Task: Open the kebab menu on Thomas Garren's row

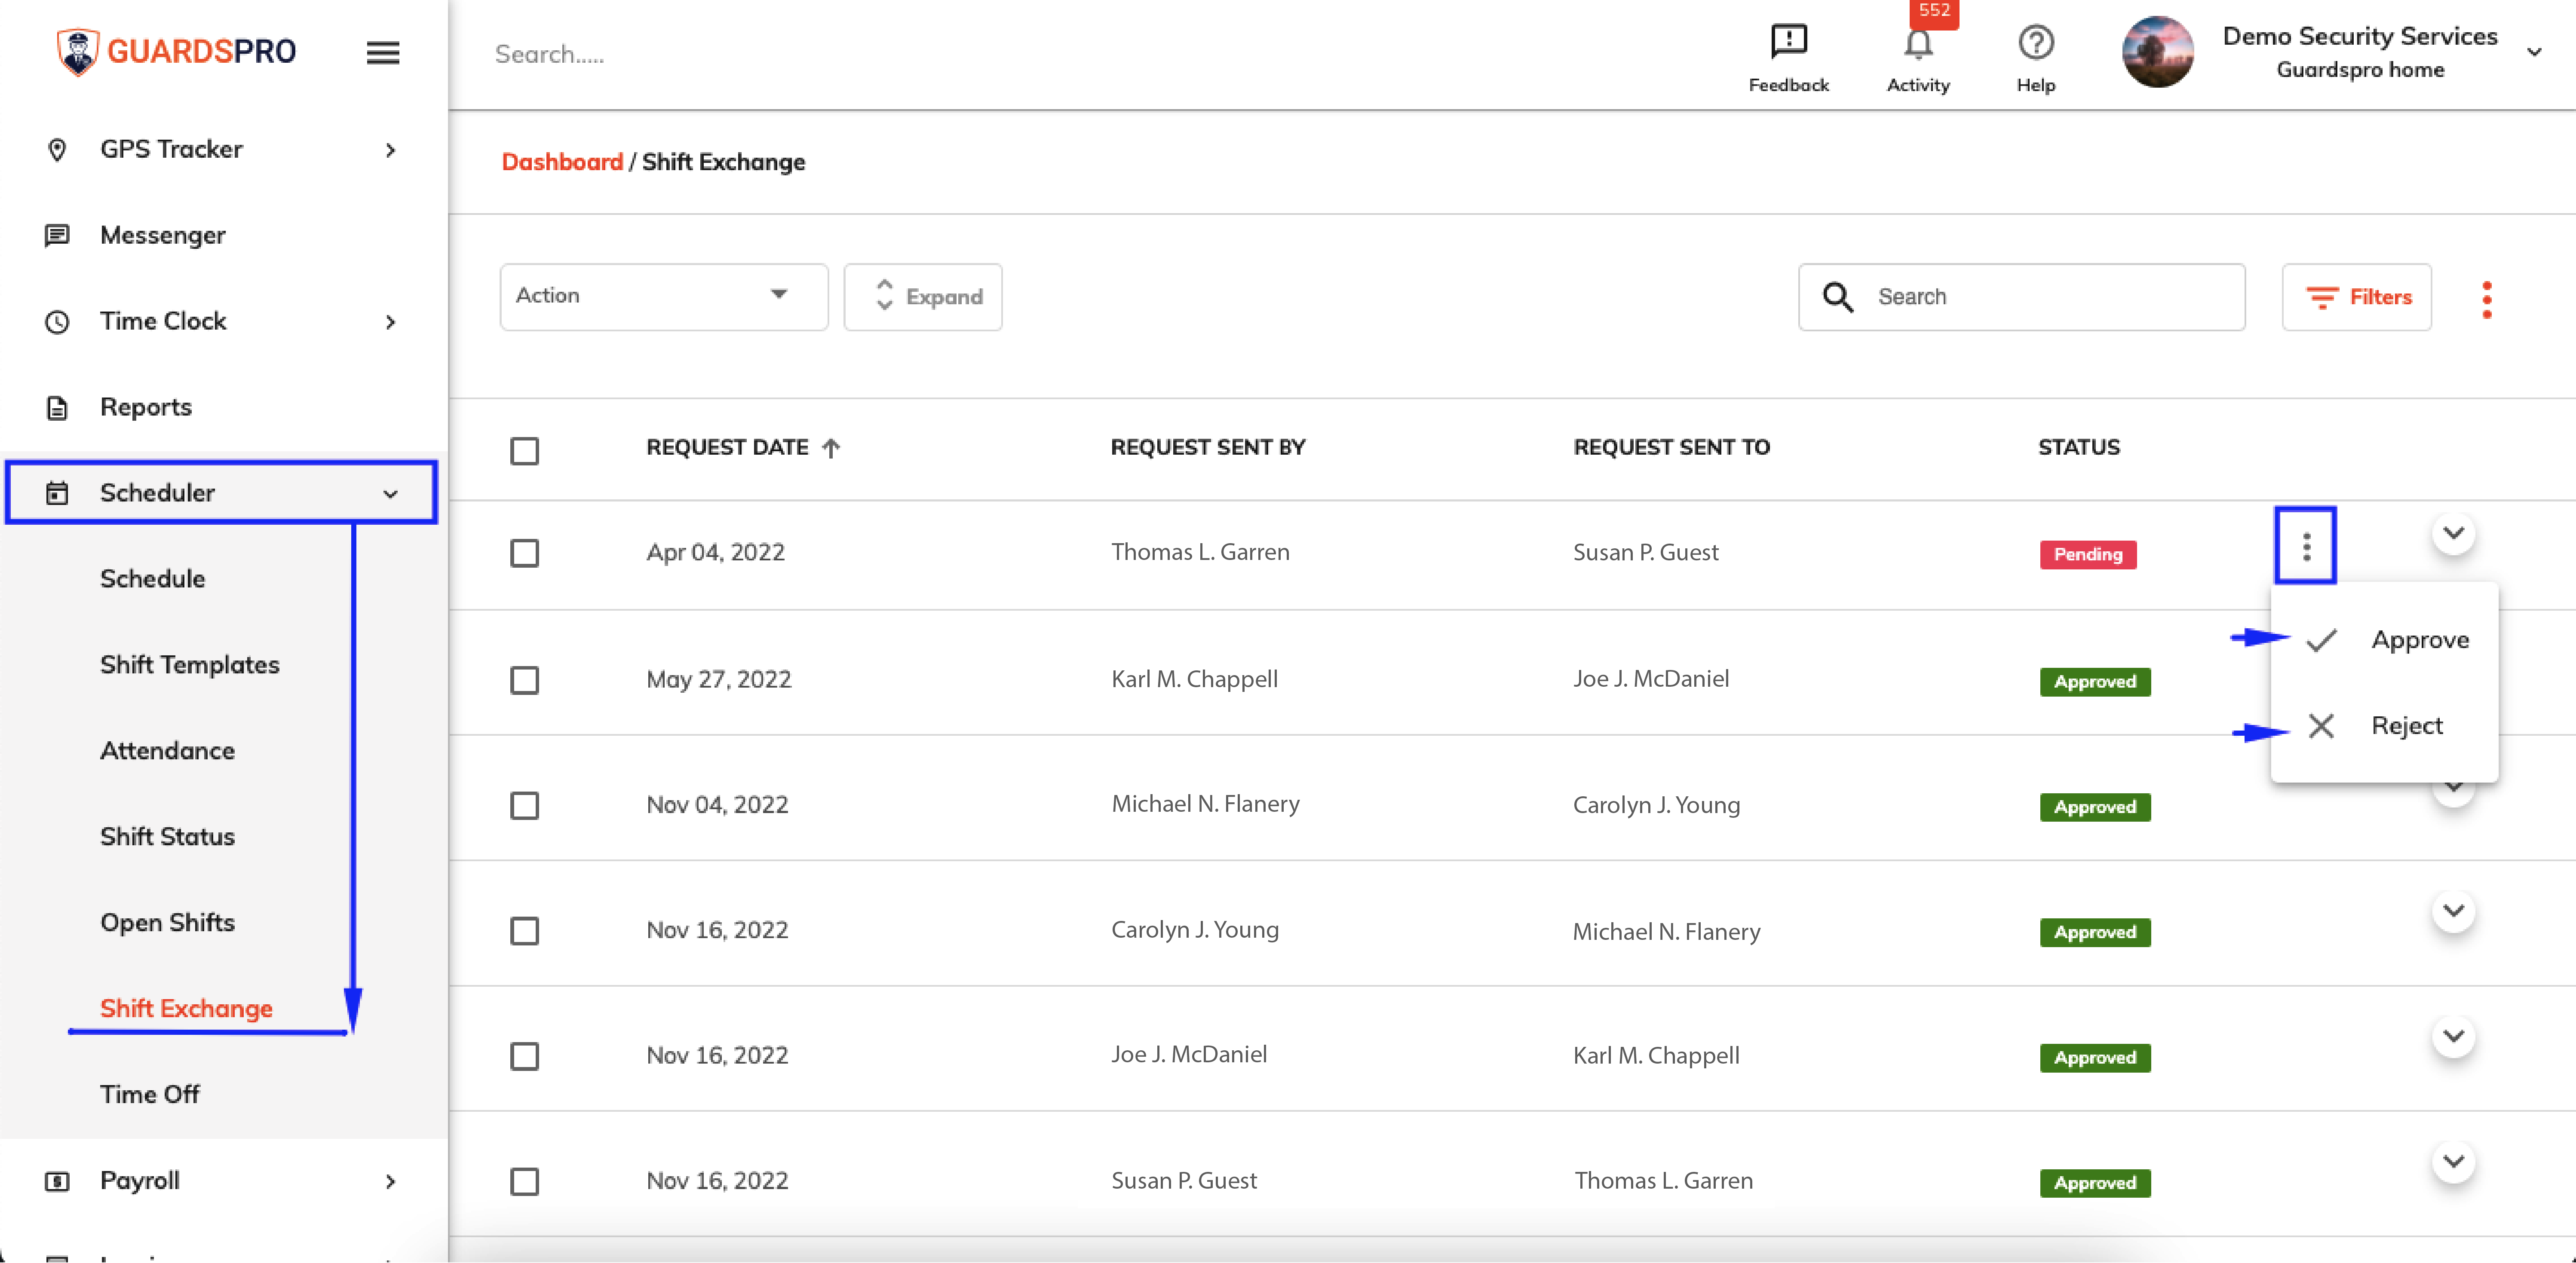Action: (x=2306, y=546)
